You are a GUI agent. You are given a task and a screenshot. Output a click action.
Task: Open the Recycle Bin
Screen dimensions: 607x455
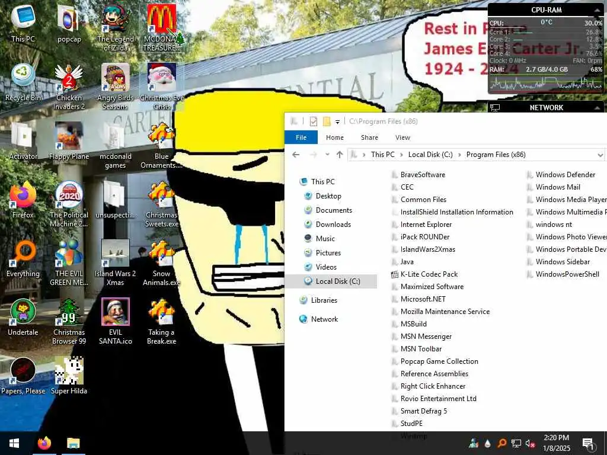pyautogui.click(x=23, y=82)
